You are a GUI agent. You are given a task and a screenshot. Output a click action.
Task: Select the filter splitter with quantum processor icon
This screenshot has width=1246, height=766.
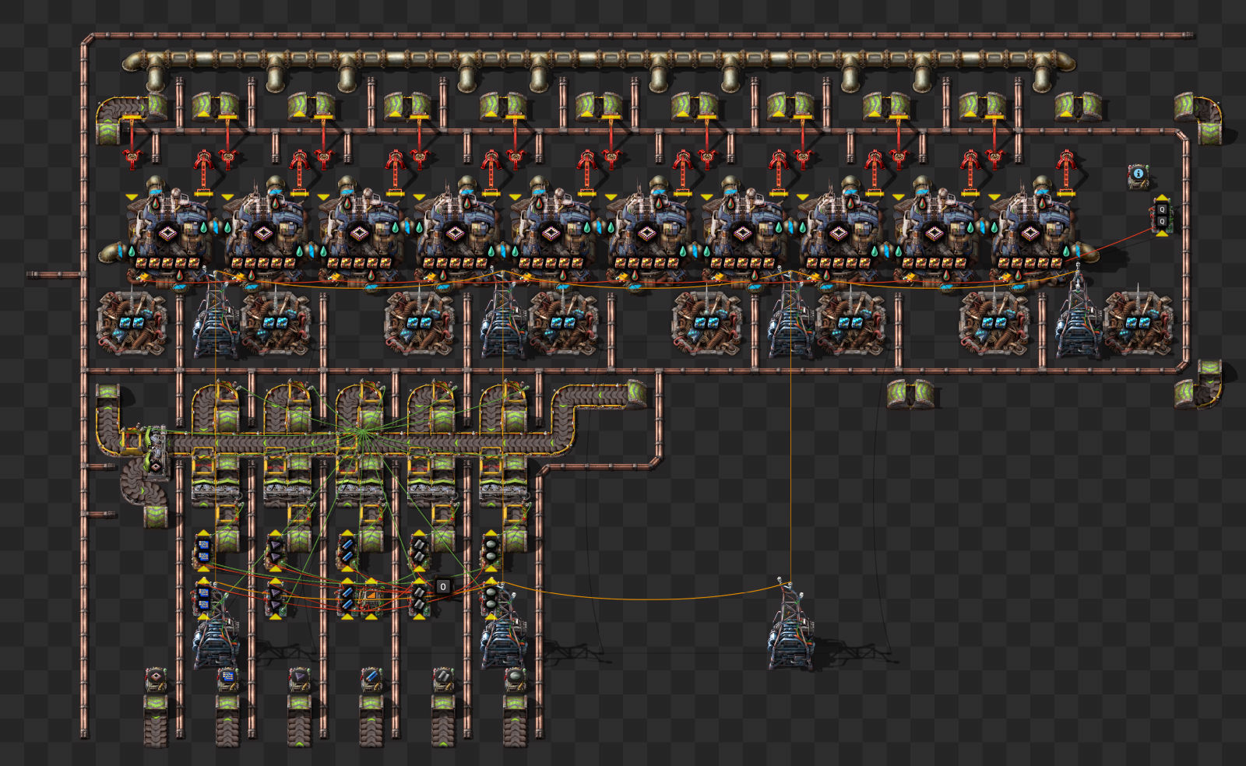pos(156,455)
